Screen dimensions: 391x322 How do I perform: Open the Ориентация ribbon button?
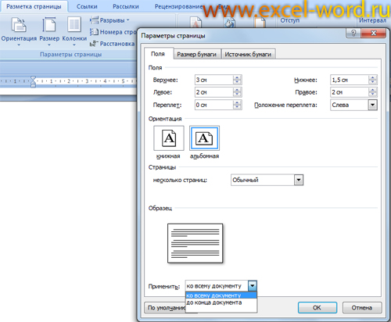[x=19, y=31]
